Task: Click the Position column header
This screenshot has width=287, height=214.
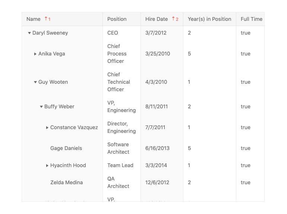Action: tap(122, 19)
